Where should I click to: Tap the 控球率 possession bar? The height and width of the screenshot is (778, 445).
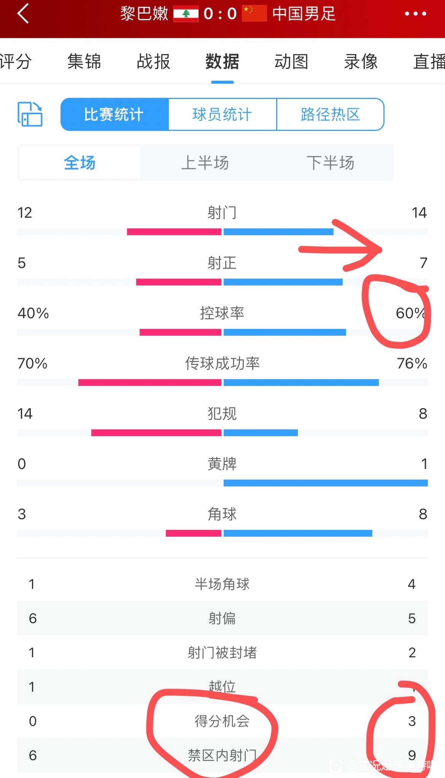coord(222,332)
